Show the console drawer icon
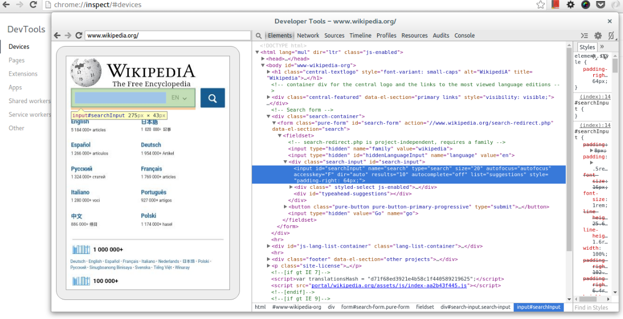Screen dimensions: 623x319 pos(584,35)
